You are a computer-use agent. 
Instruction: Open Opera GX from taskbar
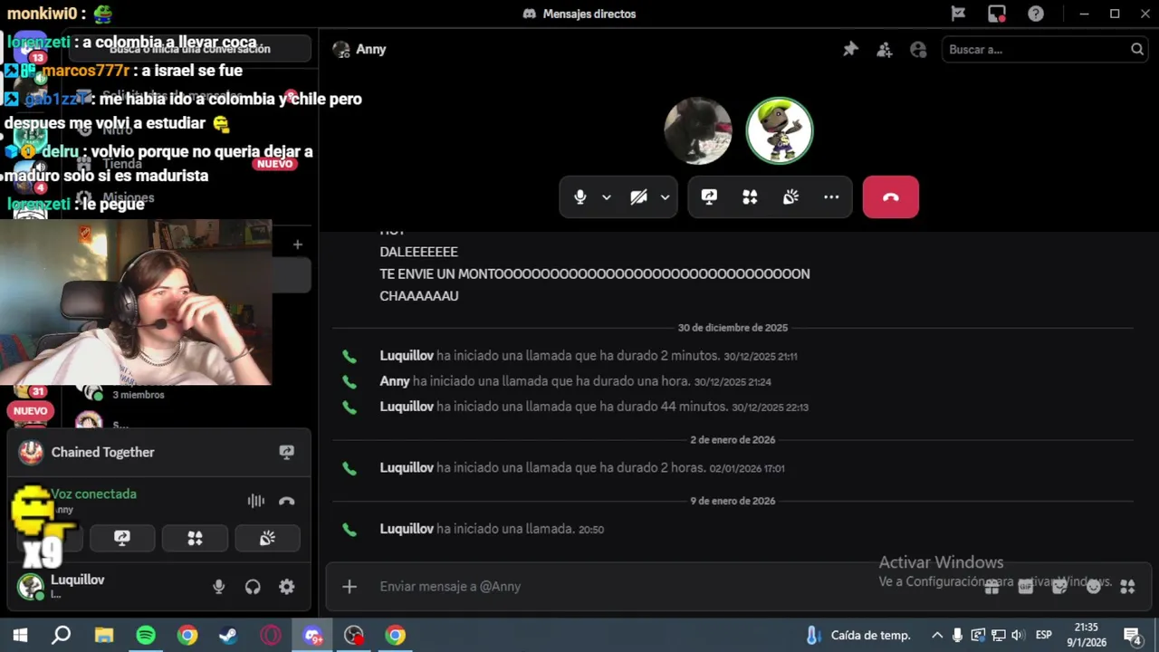(271, 635)
